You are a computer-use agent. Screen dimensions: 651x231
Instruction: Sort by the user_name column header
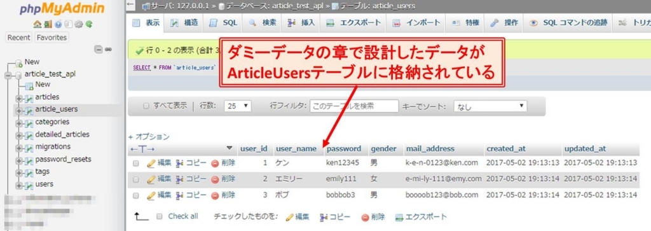click(296, 148)
